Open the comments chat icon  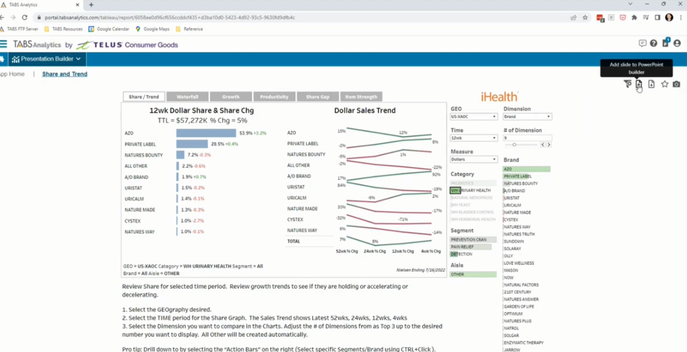pyautogui.click(x=643, y=43)
